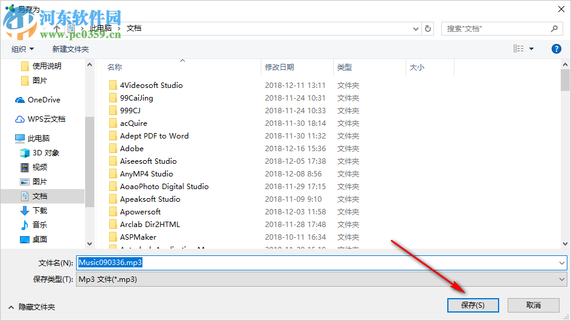
Task: Click the 取消 button
Action: point(534,305)
